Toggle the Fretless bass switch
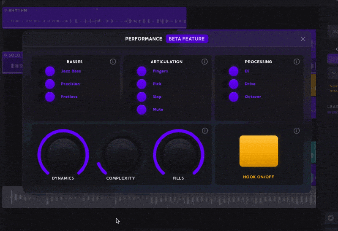 click(50, 97)
